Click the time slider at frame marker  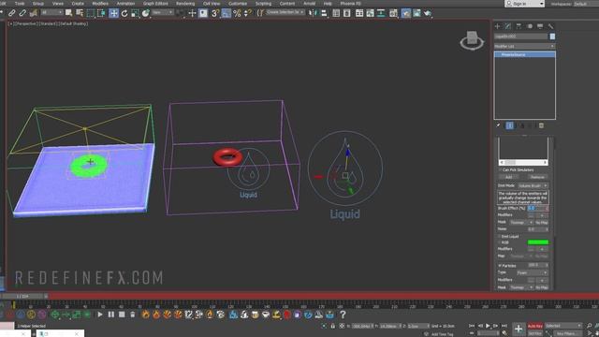[23, 296]
